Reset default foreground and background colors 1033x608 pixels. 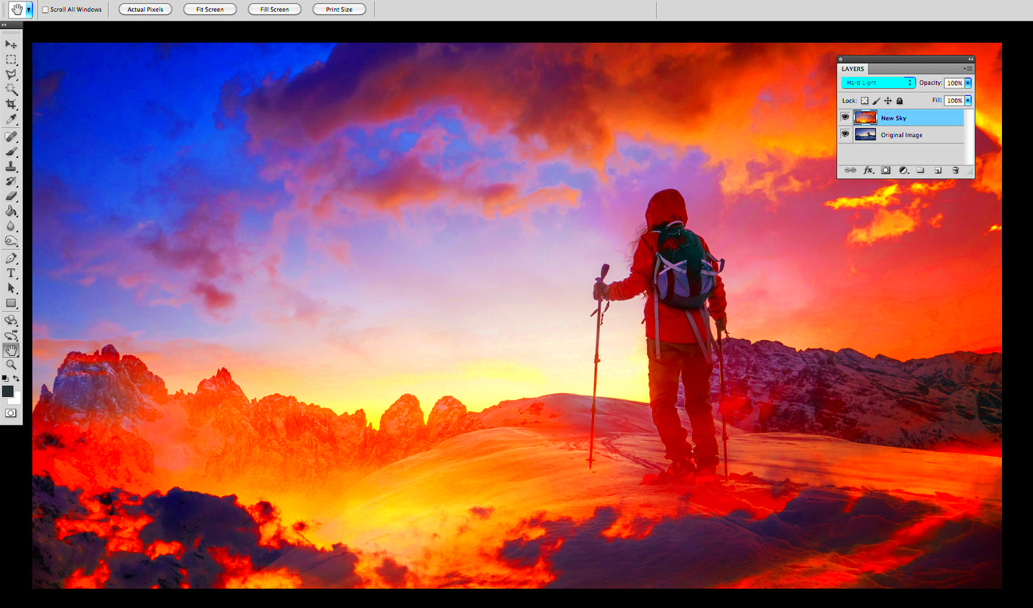[6, 378]
